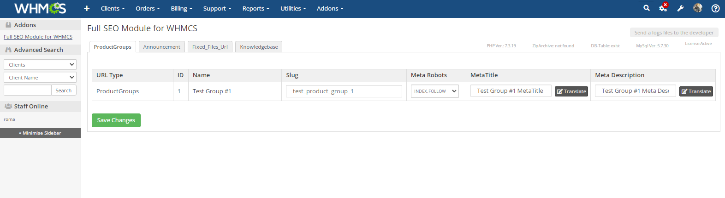Open the Billing menu
Image resolution: width=725 pixels, height=198 pixels.
click(x=182, y=8)
